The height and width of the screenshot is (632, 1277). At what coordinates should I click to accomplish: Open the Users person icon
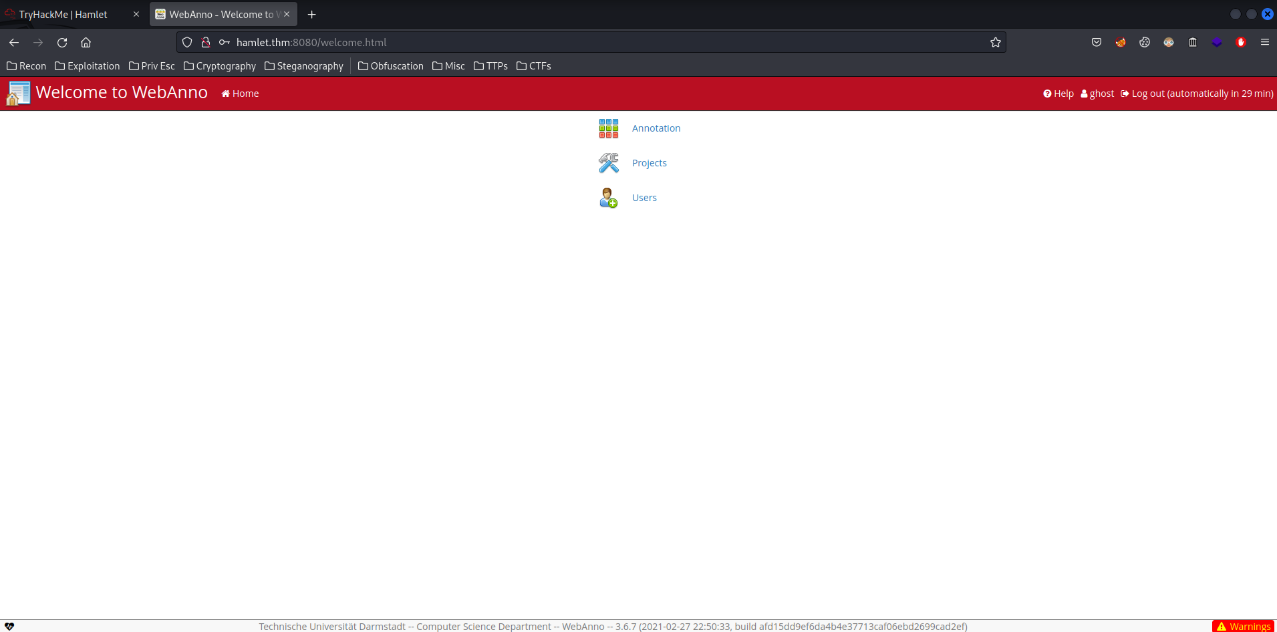pyautogui.click(x=609, y=198)
